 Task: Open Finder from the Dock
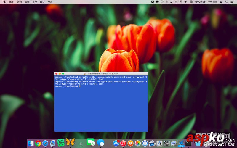31,143
